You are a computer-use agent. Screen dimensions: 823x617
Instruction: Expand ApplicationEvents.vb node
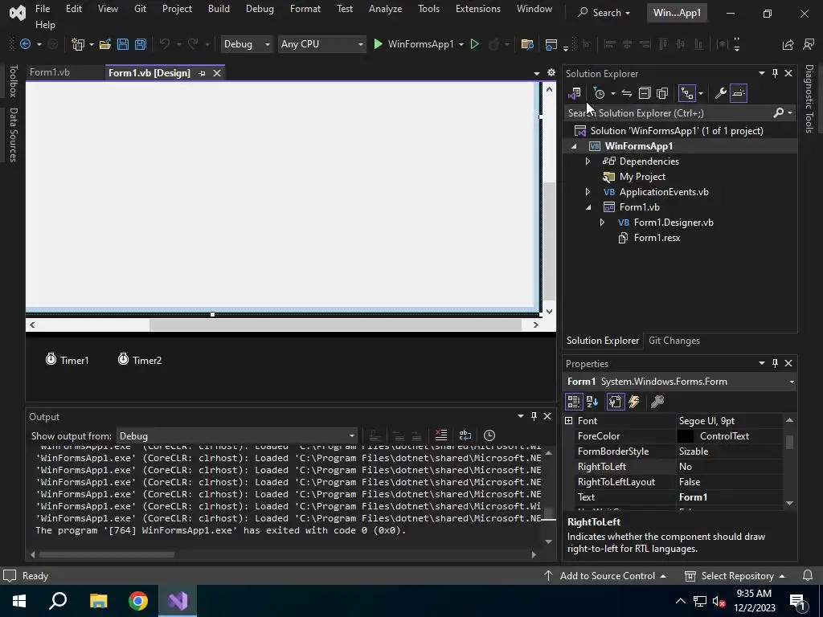point(588,191)
